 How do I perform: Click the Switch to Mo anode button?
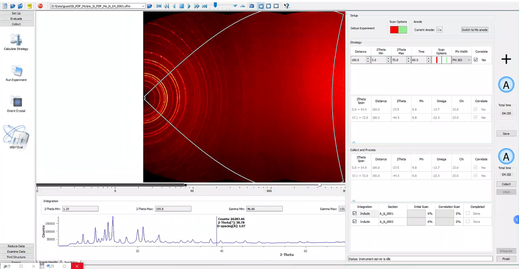pos(474,30)
